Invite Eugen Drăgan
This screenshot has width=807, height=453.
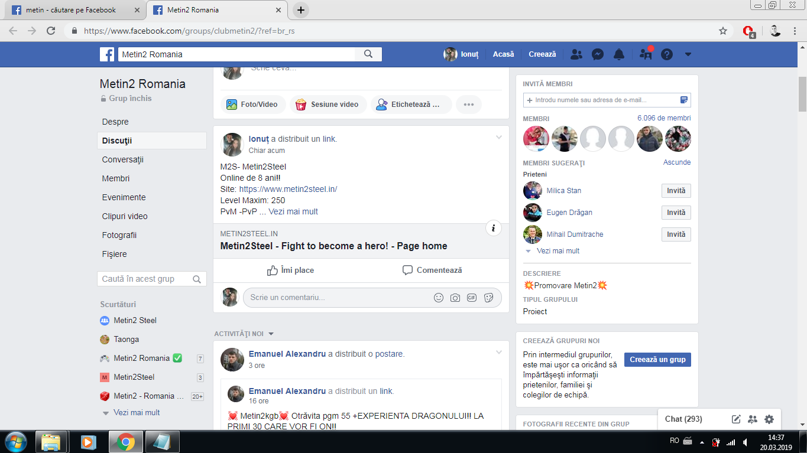[x=676, y=213]
